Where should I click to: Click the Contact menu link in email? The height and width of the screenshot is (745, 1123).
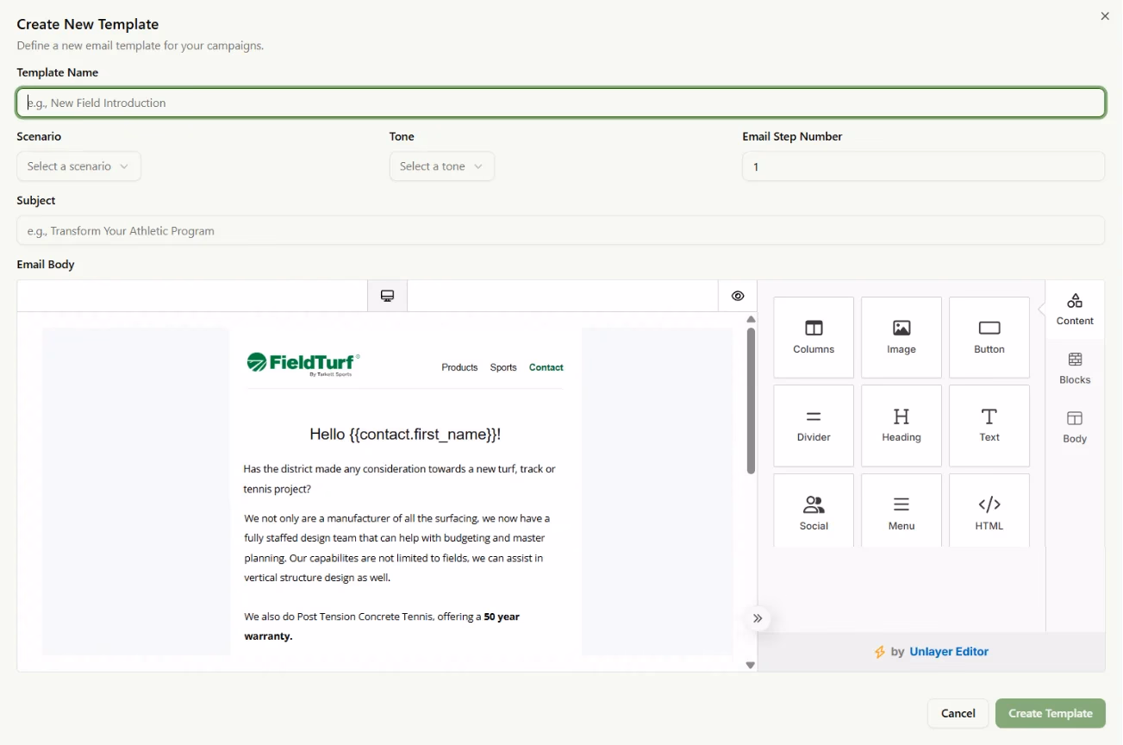(x=546, y=367)
